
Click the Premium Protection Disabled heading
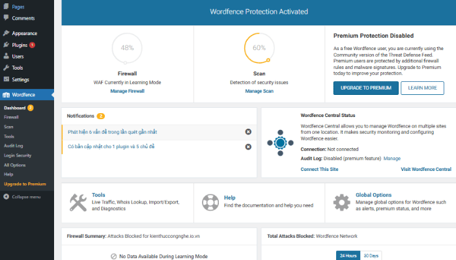[373, 36]
